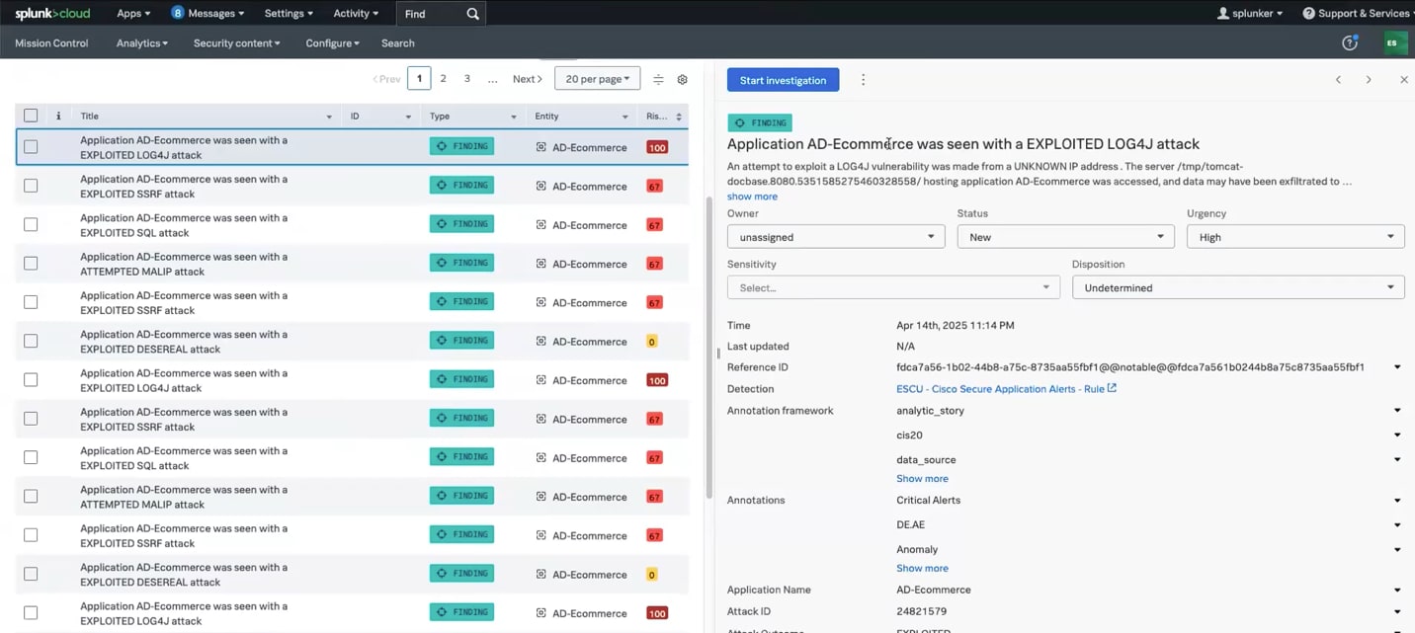
Task: Open the Security content menu
Action: [x=237, y=43]
